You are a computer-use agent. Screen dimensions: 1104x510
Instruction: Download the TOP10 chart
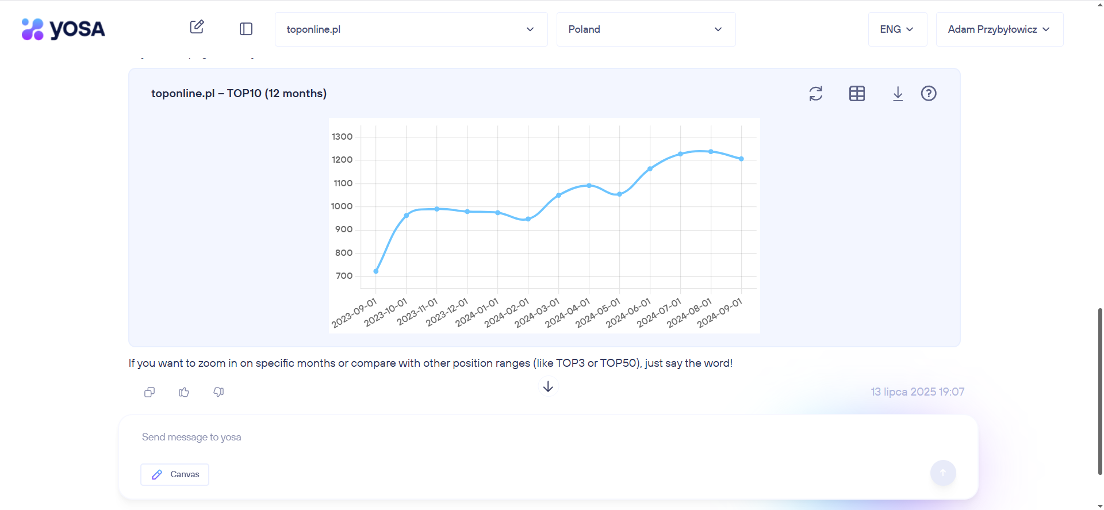898,94
